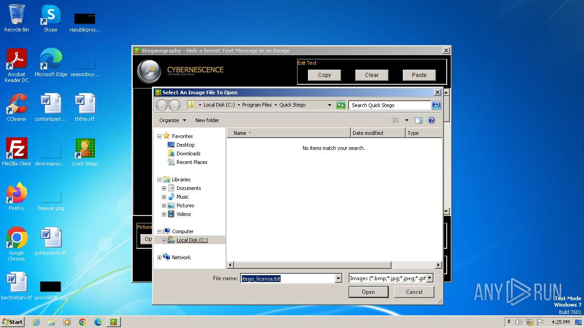Open the File name history dropdown

[338, 278]
